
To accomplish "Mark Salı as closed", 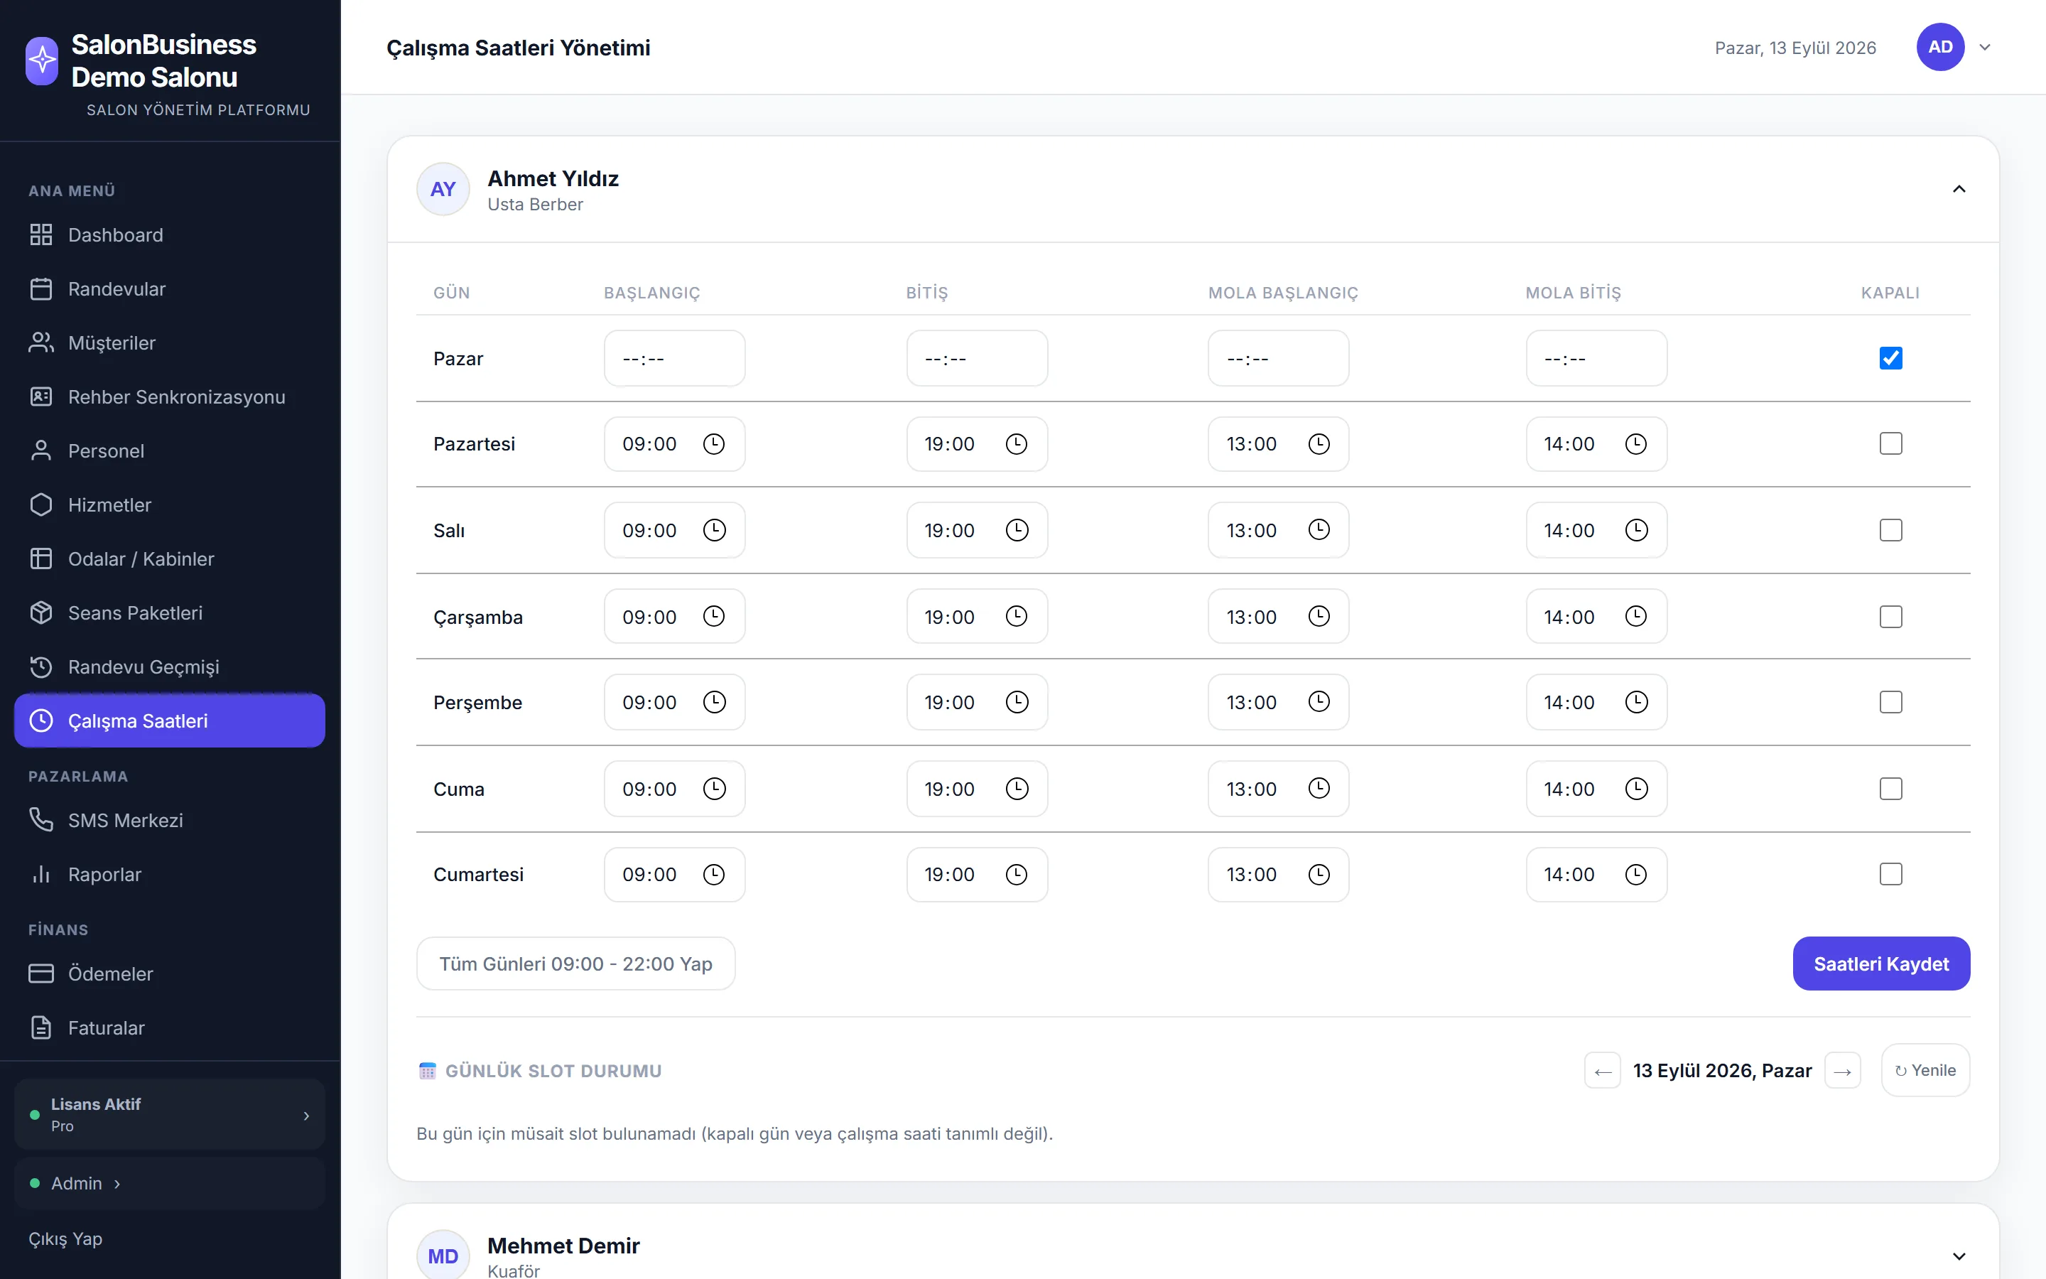I will [x=1890, y=530].
